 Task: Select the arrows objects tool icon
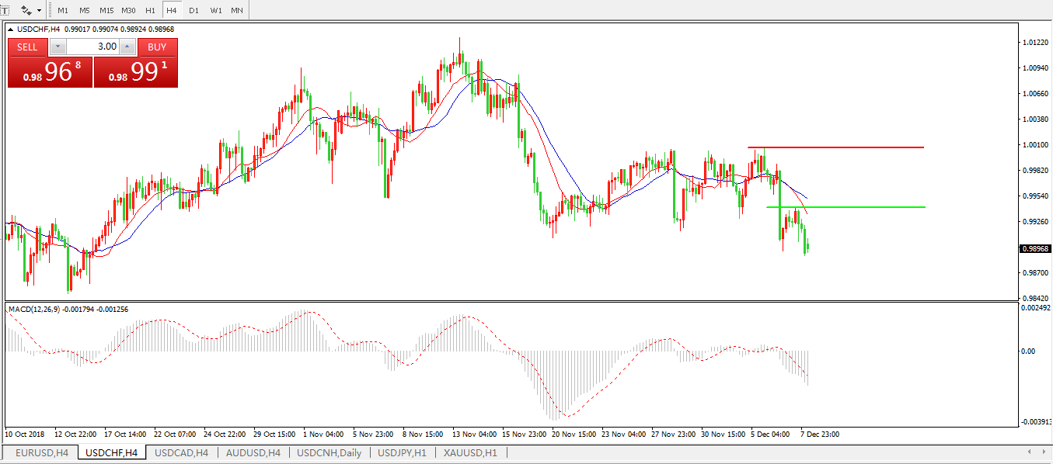[x=26, y=11]
